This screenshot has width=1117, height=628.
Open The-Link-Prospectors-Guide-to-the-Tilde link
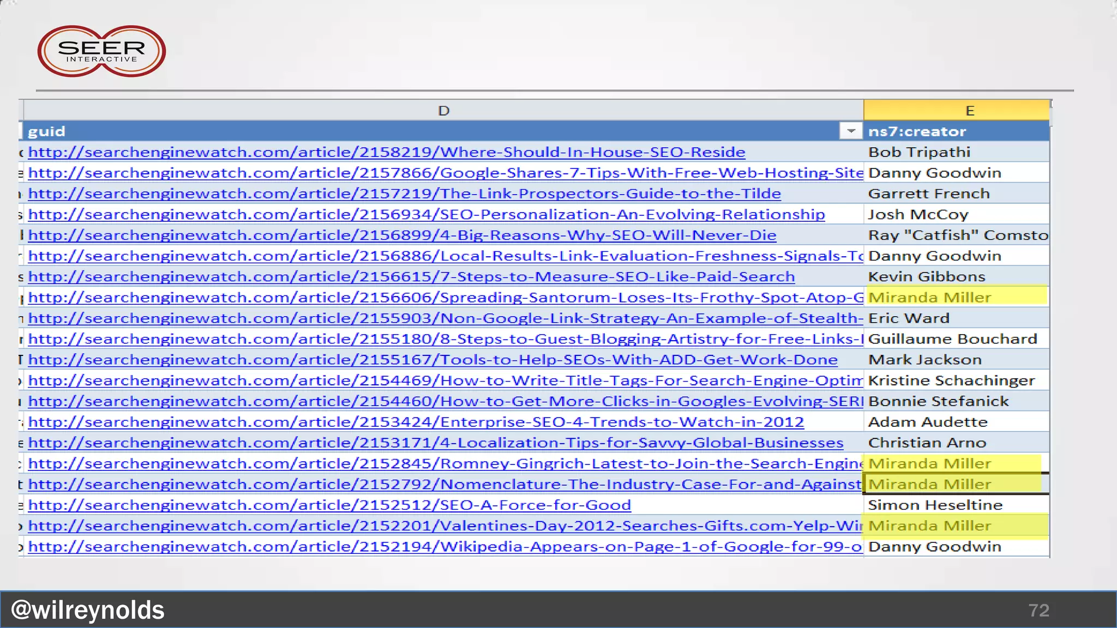(x=404, y=194)
